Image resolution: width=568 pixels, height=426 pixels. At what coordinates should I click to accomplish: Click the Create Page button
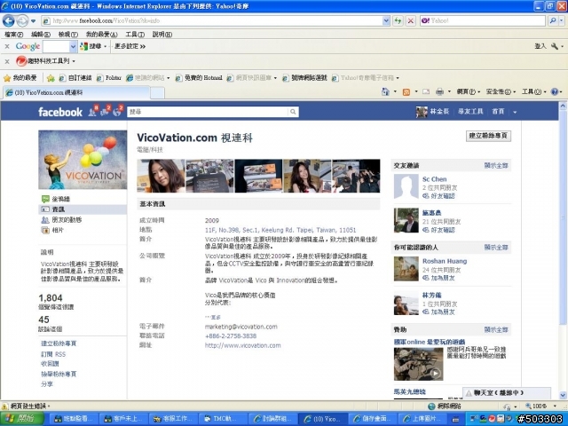click(488, 136)
